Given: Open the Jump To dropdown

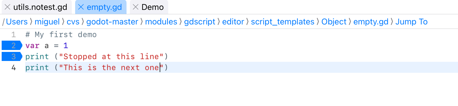Looking at the screenshot, I should [x=411, y=22].
